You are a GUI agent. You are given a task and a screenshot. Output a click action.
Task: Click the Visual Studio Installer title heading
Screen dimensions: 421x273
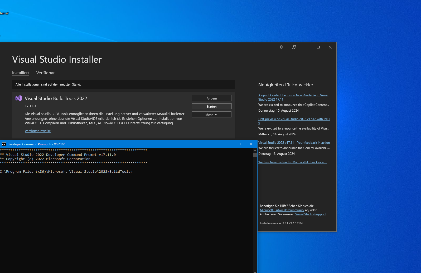click(x=57, y=59)
